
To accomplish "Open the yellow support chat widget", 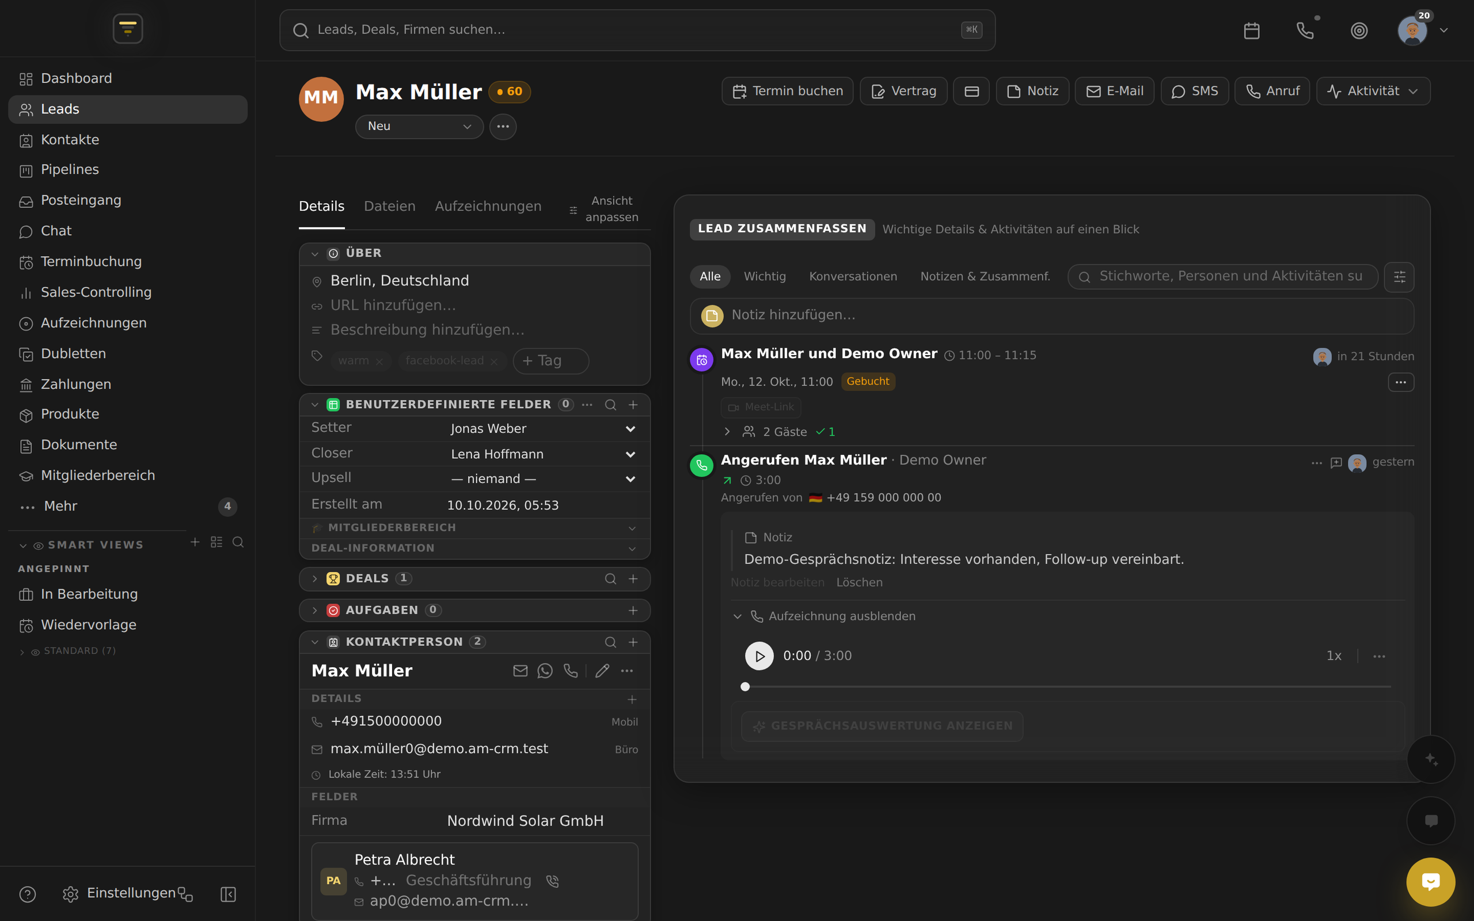I will [x=1431, y=881].
